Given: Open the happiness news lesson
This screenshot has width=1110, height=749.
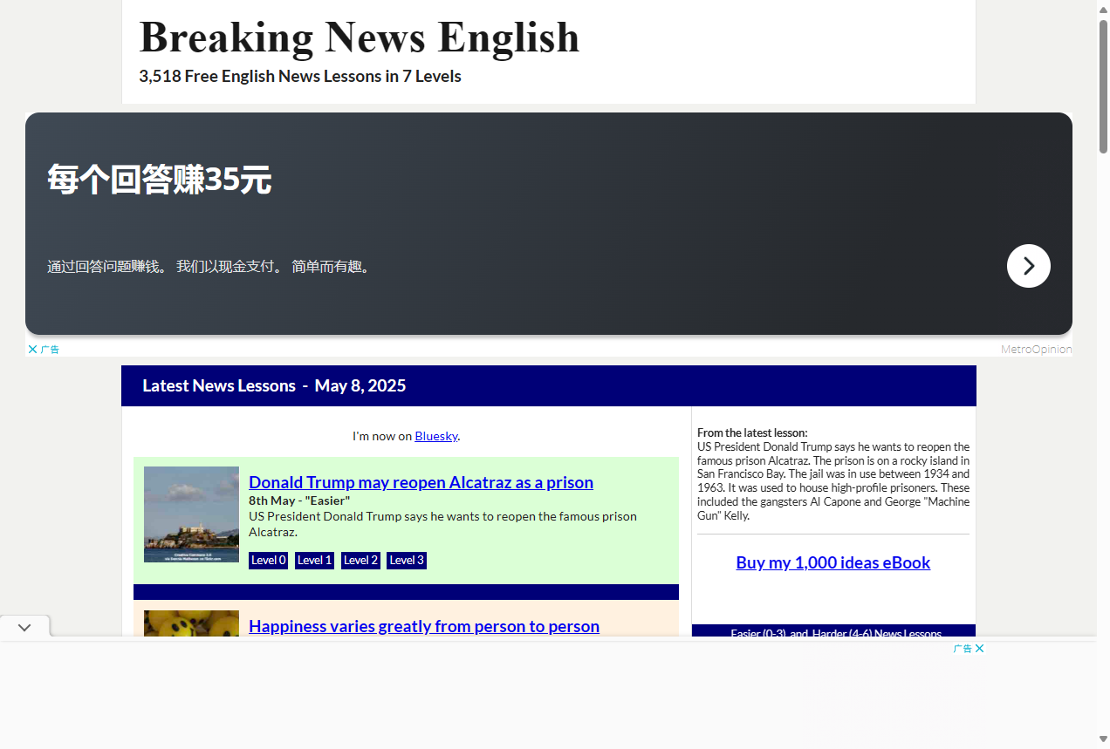Looking at the screenshot, I should click(x=423, y=626).
